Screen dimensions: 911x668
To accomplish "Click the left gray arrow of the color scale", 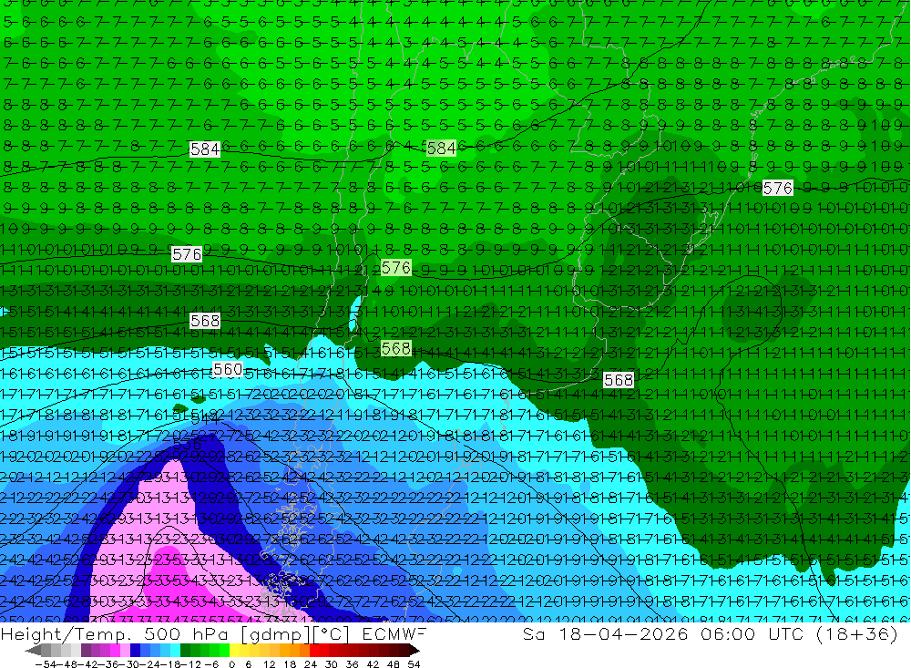I will (x=33, y=651).
